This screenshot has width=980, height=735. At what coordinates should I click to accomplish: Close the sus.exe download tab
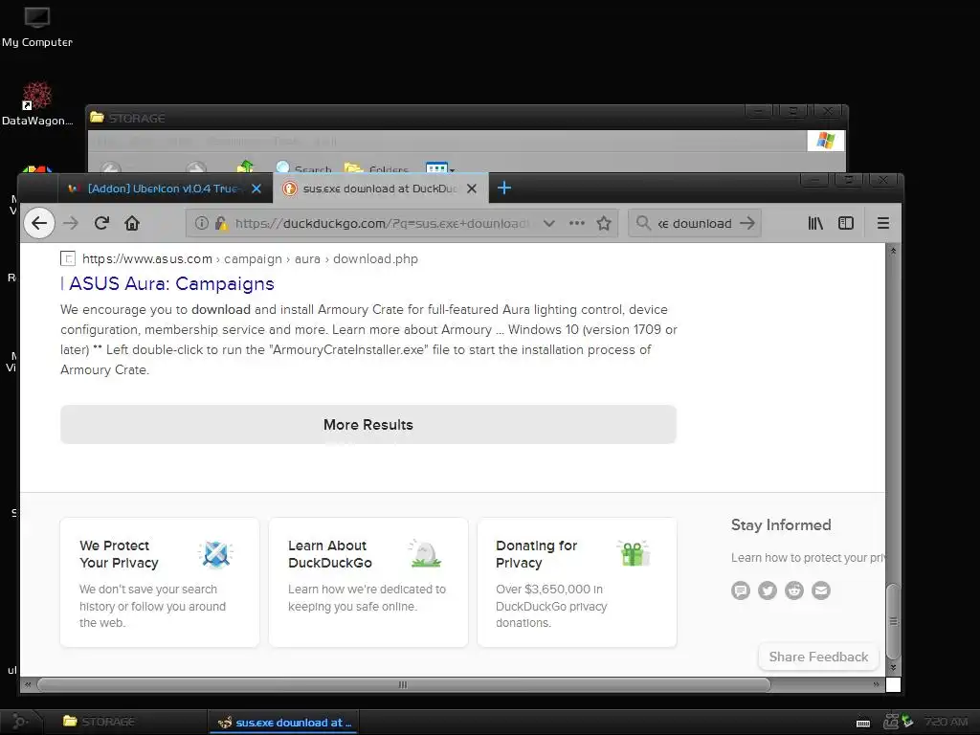472,189
